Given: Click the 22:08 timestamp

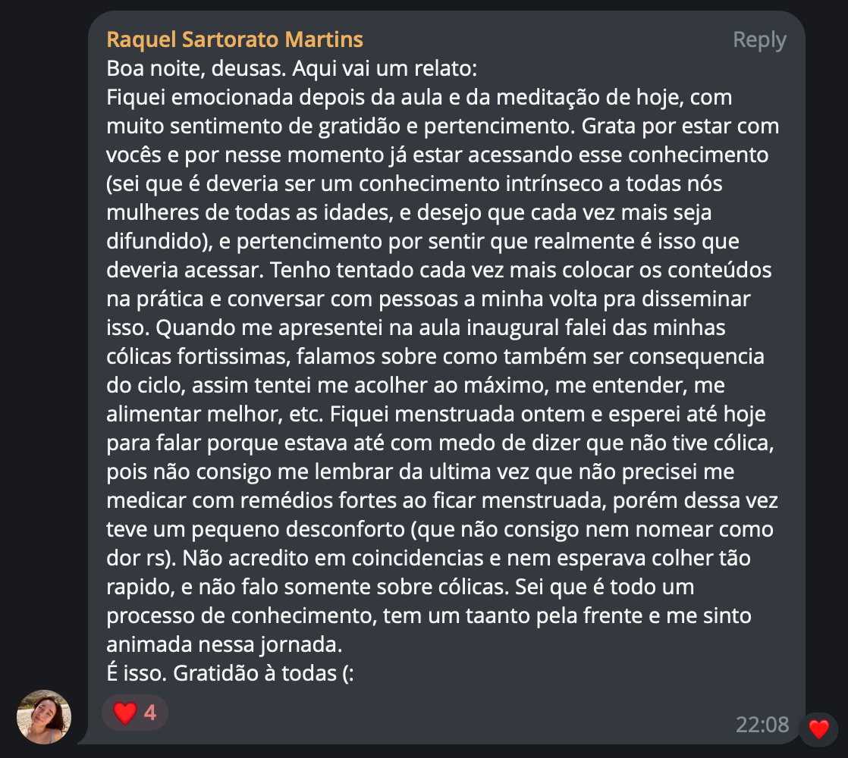Looking at the screenshot, I should pyautogui.click(x=764, y=724).
